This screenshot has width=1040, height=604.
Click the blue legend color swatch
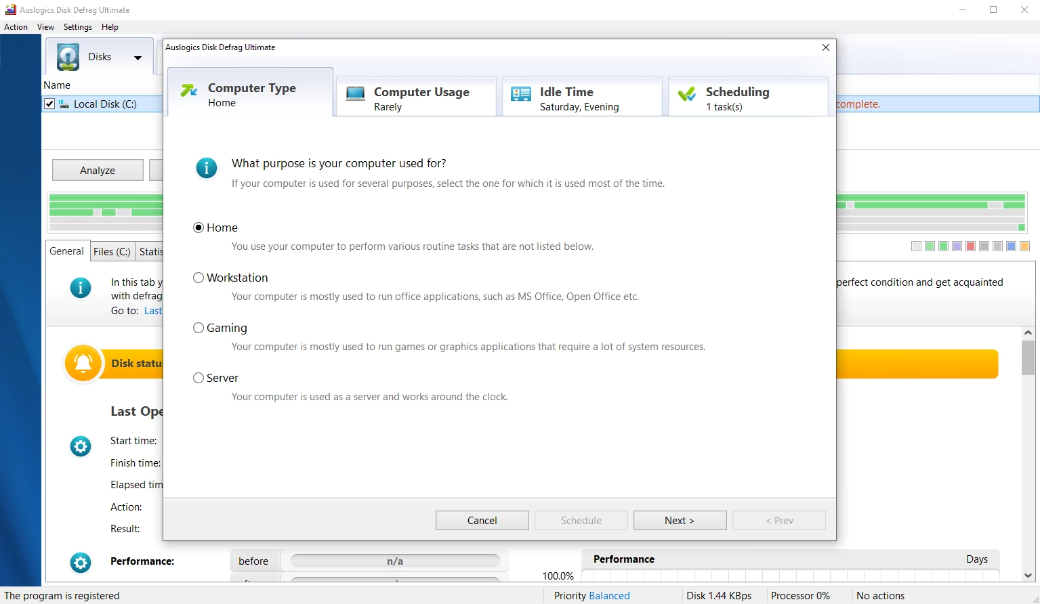pyautogui.click(x=1012, y=246)
